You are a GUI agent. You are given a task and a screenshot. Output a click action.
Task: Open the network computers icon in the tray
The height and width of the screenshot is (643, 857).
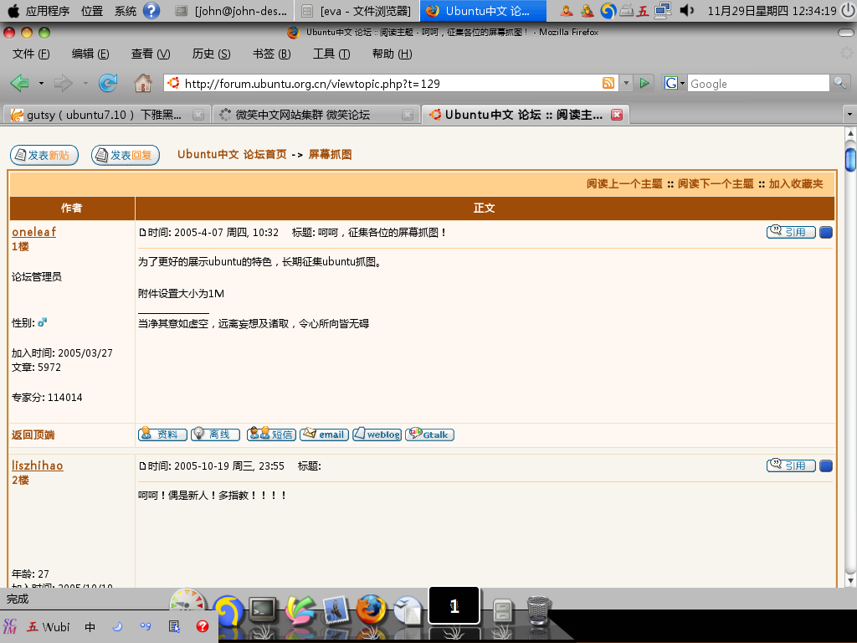pyautogui.click(x=663, y=10)
